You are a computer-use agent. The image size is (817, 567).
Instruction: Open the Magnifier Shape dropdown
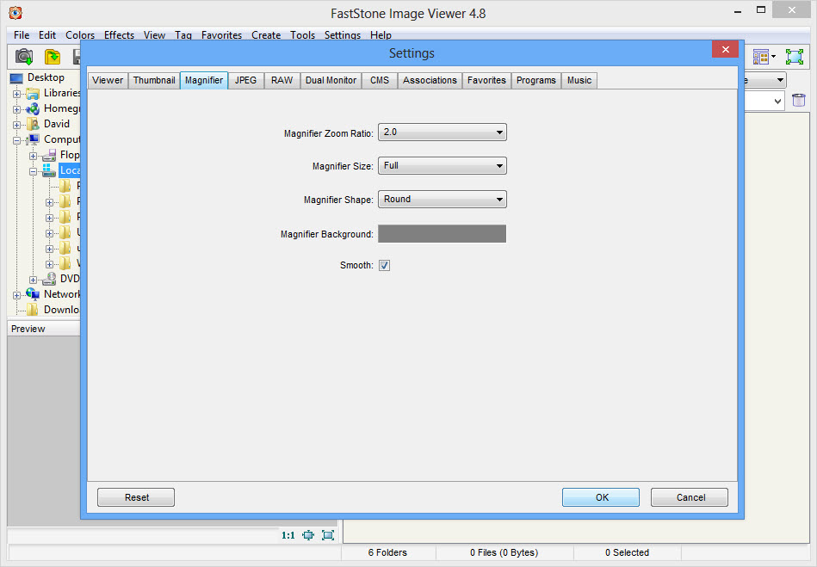pos(443,199)
